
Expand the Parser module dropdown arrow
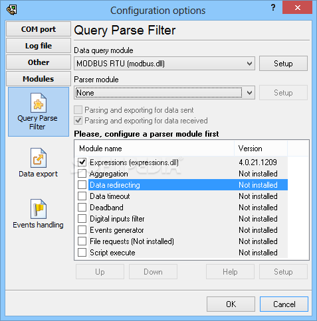coord(249,93)
